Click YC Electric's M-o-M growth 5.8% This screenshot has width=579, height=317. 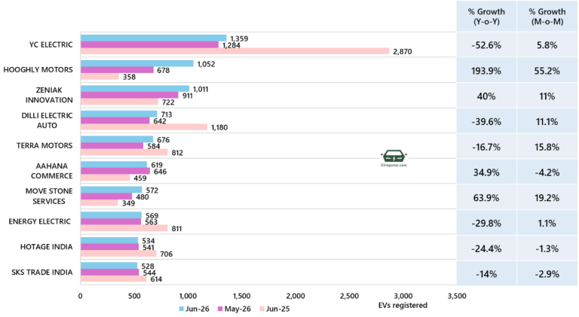547,45
